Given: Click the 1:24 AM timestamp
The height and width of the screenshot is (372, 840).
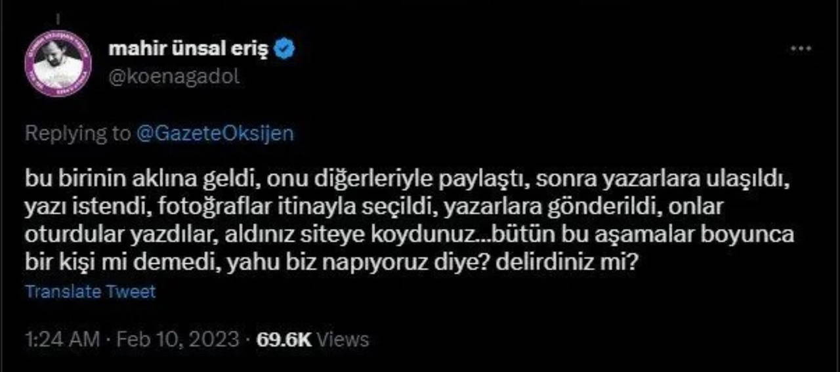Looking at the screenshot, I should 62,339.
